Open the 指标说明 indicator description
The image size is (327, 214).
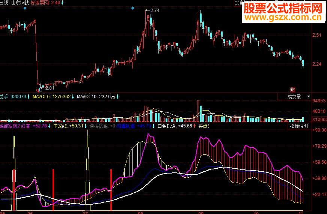299,126
